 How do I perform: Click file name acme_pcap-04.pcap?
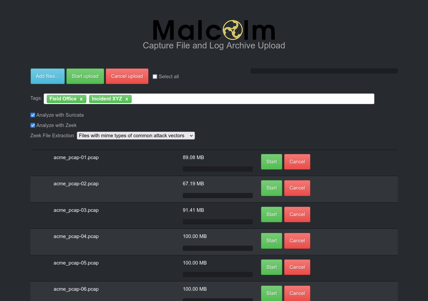76,236
